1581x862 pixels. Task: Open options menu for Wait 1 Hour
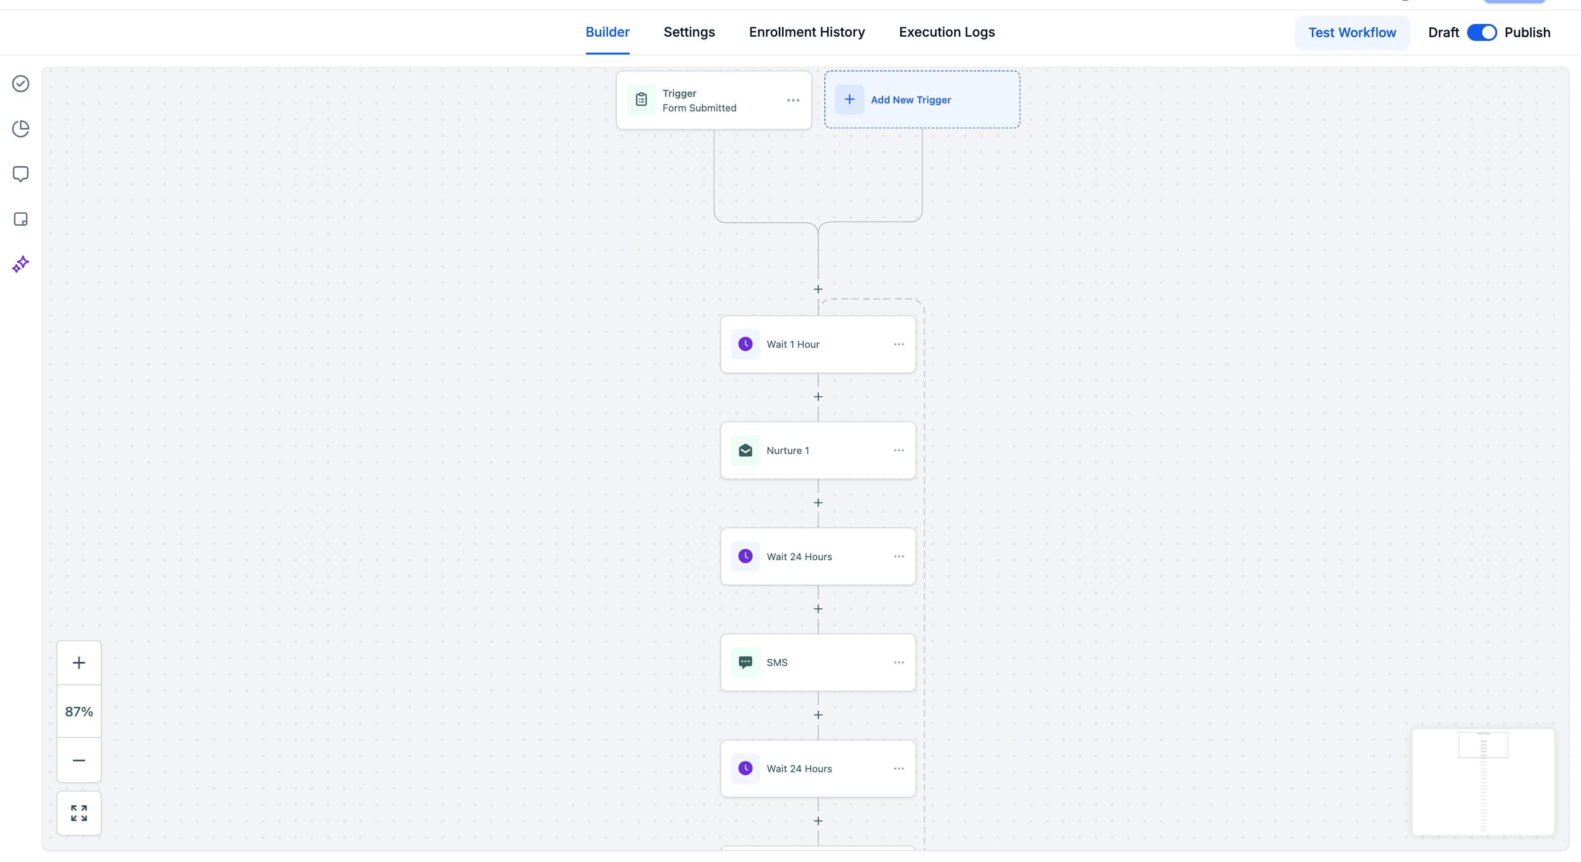click(899, 344)
